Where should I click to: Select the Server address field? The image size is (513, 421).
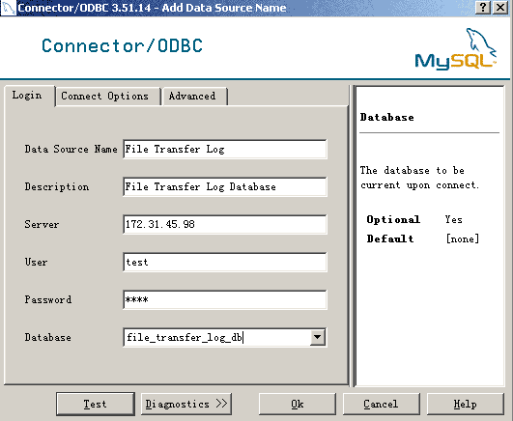coord(225,224)
